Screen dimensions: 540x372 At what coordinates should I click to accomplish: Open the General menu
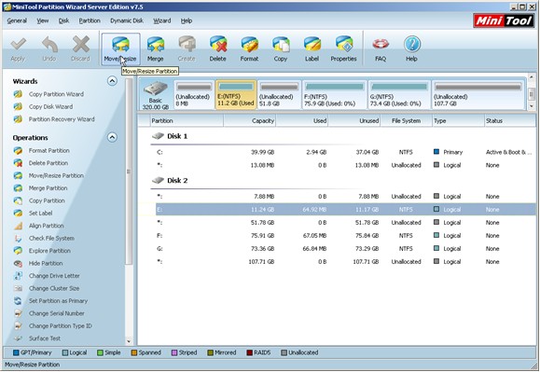pyautogui.click(x=17, y=21)
